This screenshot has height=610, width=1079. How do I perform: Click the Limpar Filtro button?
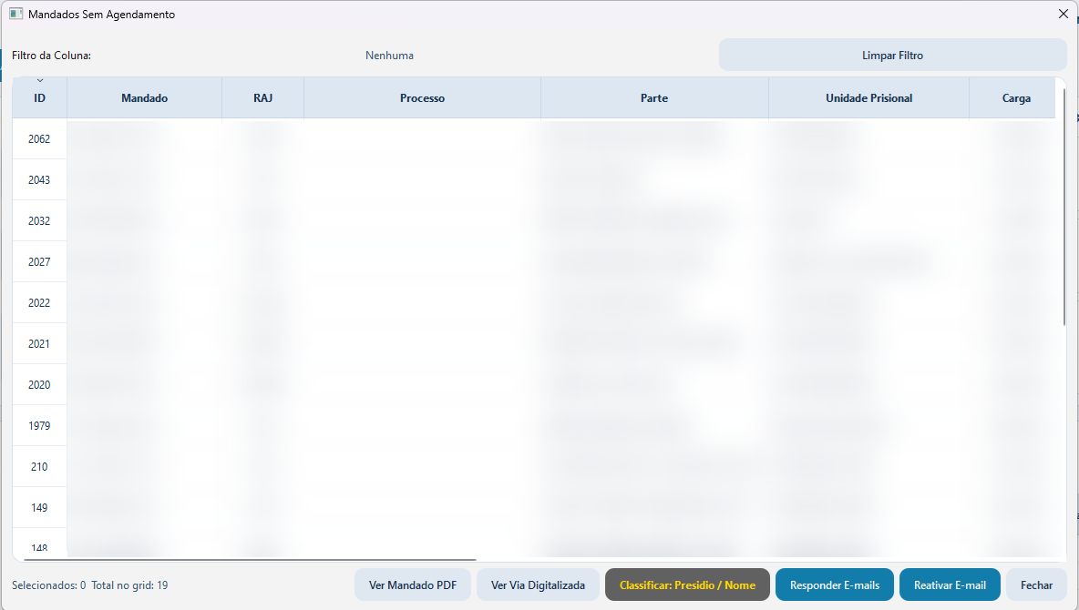click(892, 55)
